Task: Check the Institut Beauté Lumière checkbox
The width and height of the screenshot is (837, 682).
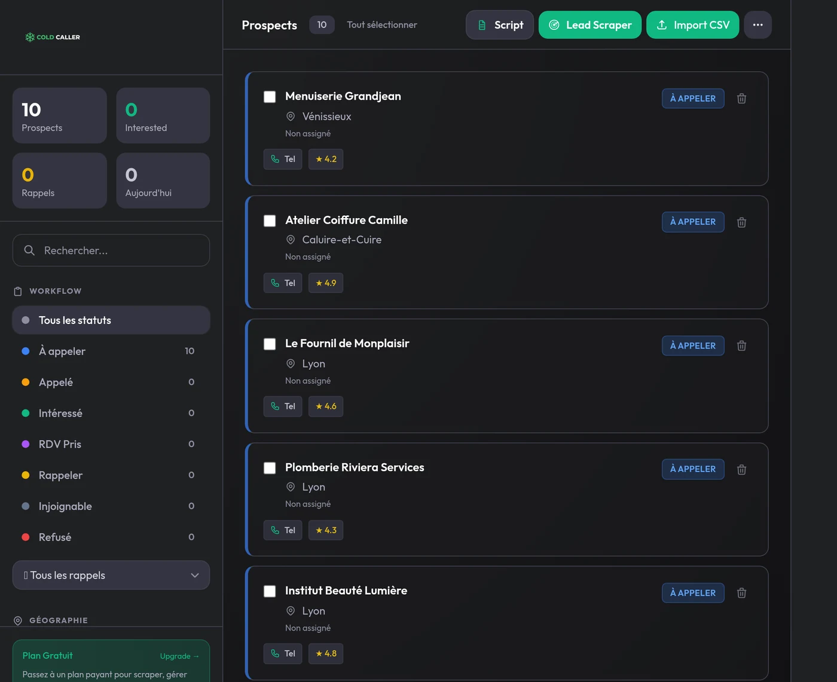Action: click(x=270, y=591)
